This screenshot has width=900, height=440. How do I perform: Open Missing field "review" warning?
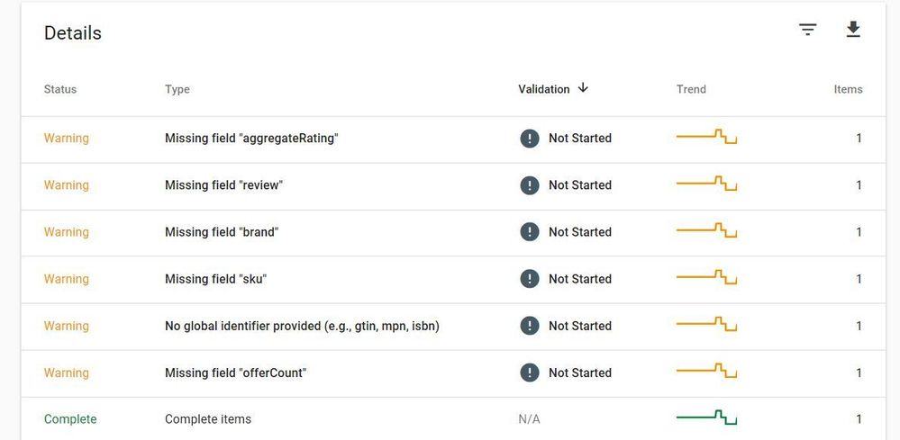223,185
